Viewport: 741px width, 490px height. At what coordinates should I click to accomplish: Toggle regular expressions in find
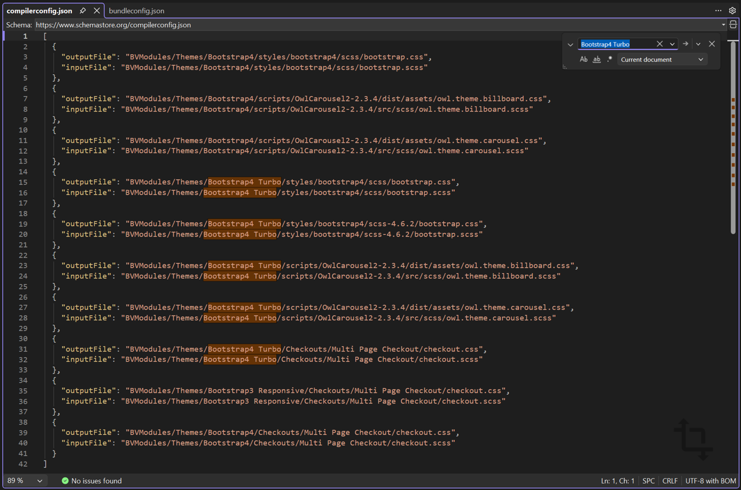coord(609,60)
